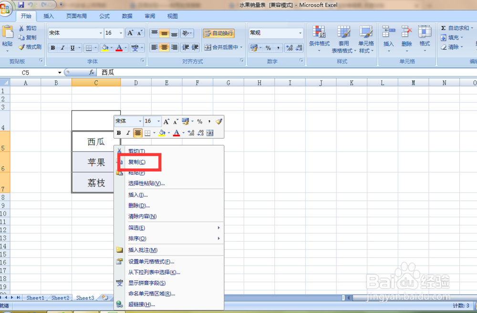This screenshot has height=313, width=477.
Task: Click formula bar showing 西瓜
Action: click(286, 72)
